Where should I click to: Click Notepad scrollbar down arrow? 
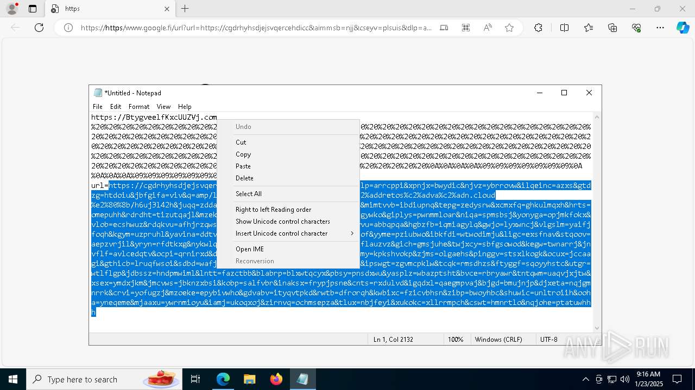(597, 328)
